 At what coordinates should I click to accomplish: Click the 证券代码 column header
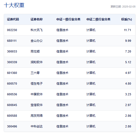pos(13,19)
